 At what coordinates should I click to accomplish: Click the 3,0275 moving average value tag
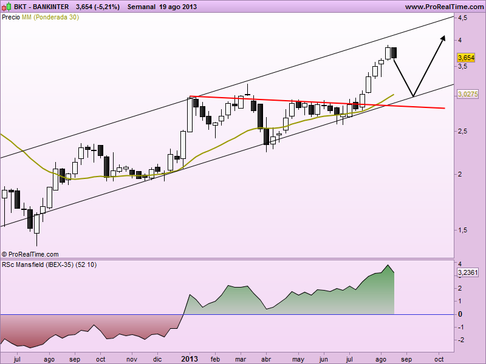coord(468,94)
